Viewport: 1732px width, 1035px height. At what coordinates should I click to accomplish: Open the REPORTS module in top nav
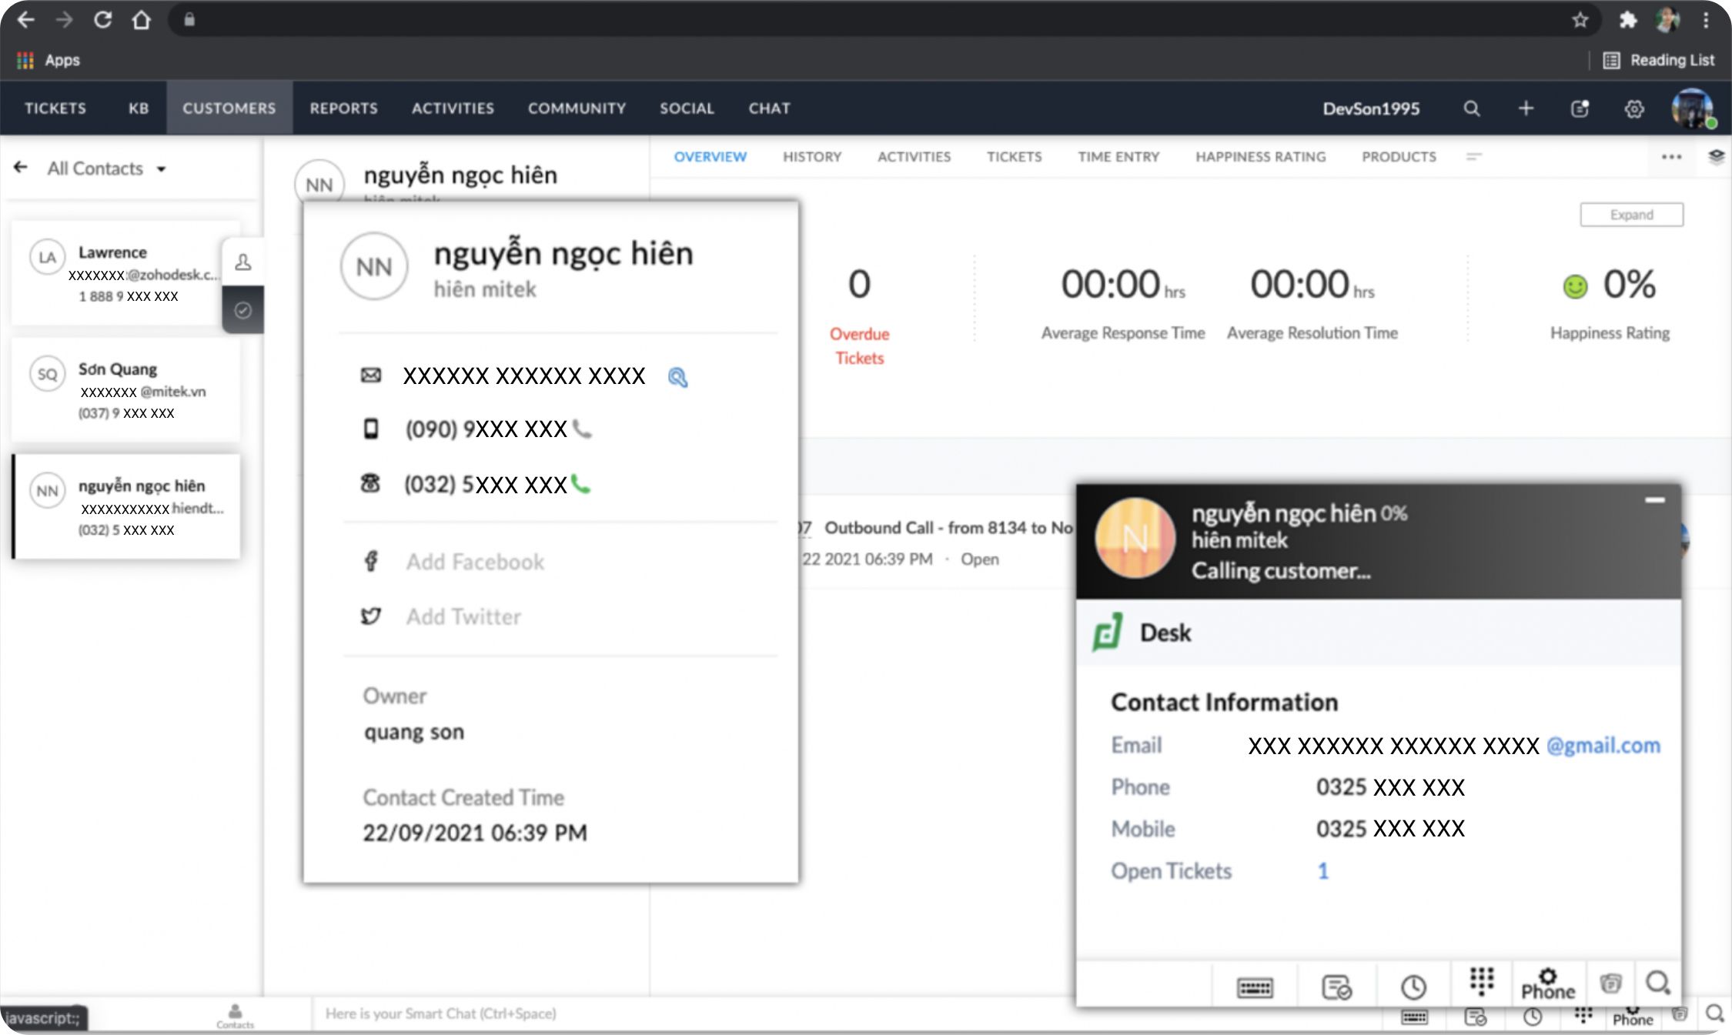[343, 109]
